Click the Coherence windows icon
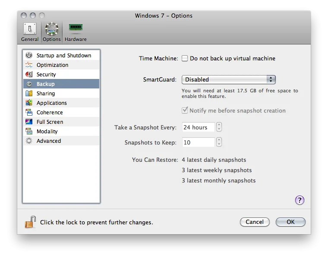 coord(29,112)
